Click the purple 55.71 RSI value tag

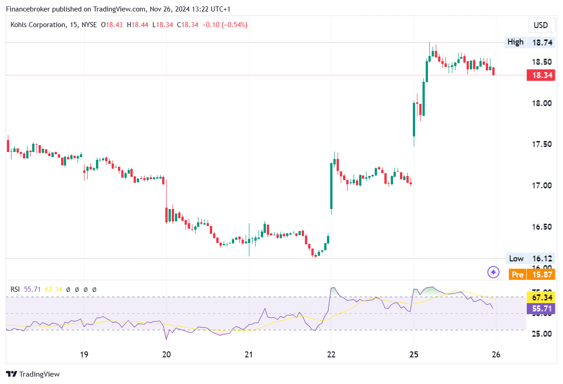tap(540, 309)
